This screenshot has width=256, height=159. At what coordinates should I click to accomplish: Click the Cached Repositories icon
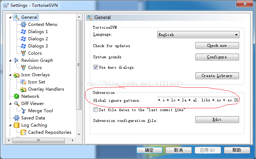click(23, 132)
